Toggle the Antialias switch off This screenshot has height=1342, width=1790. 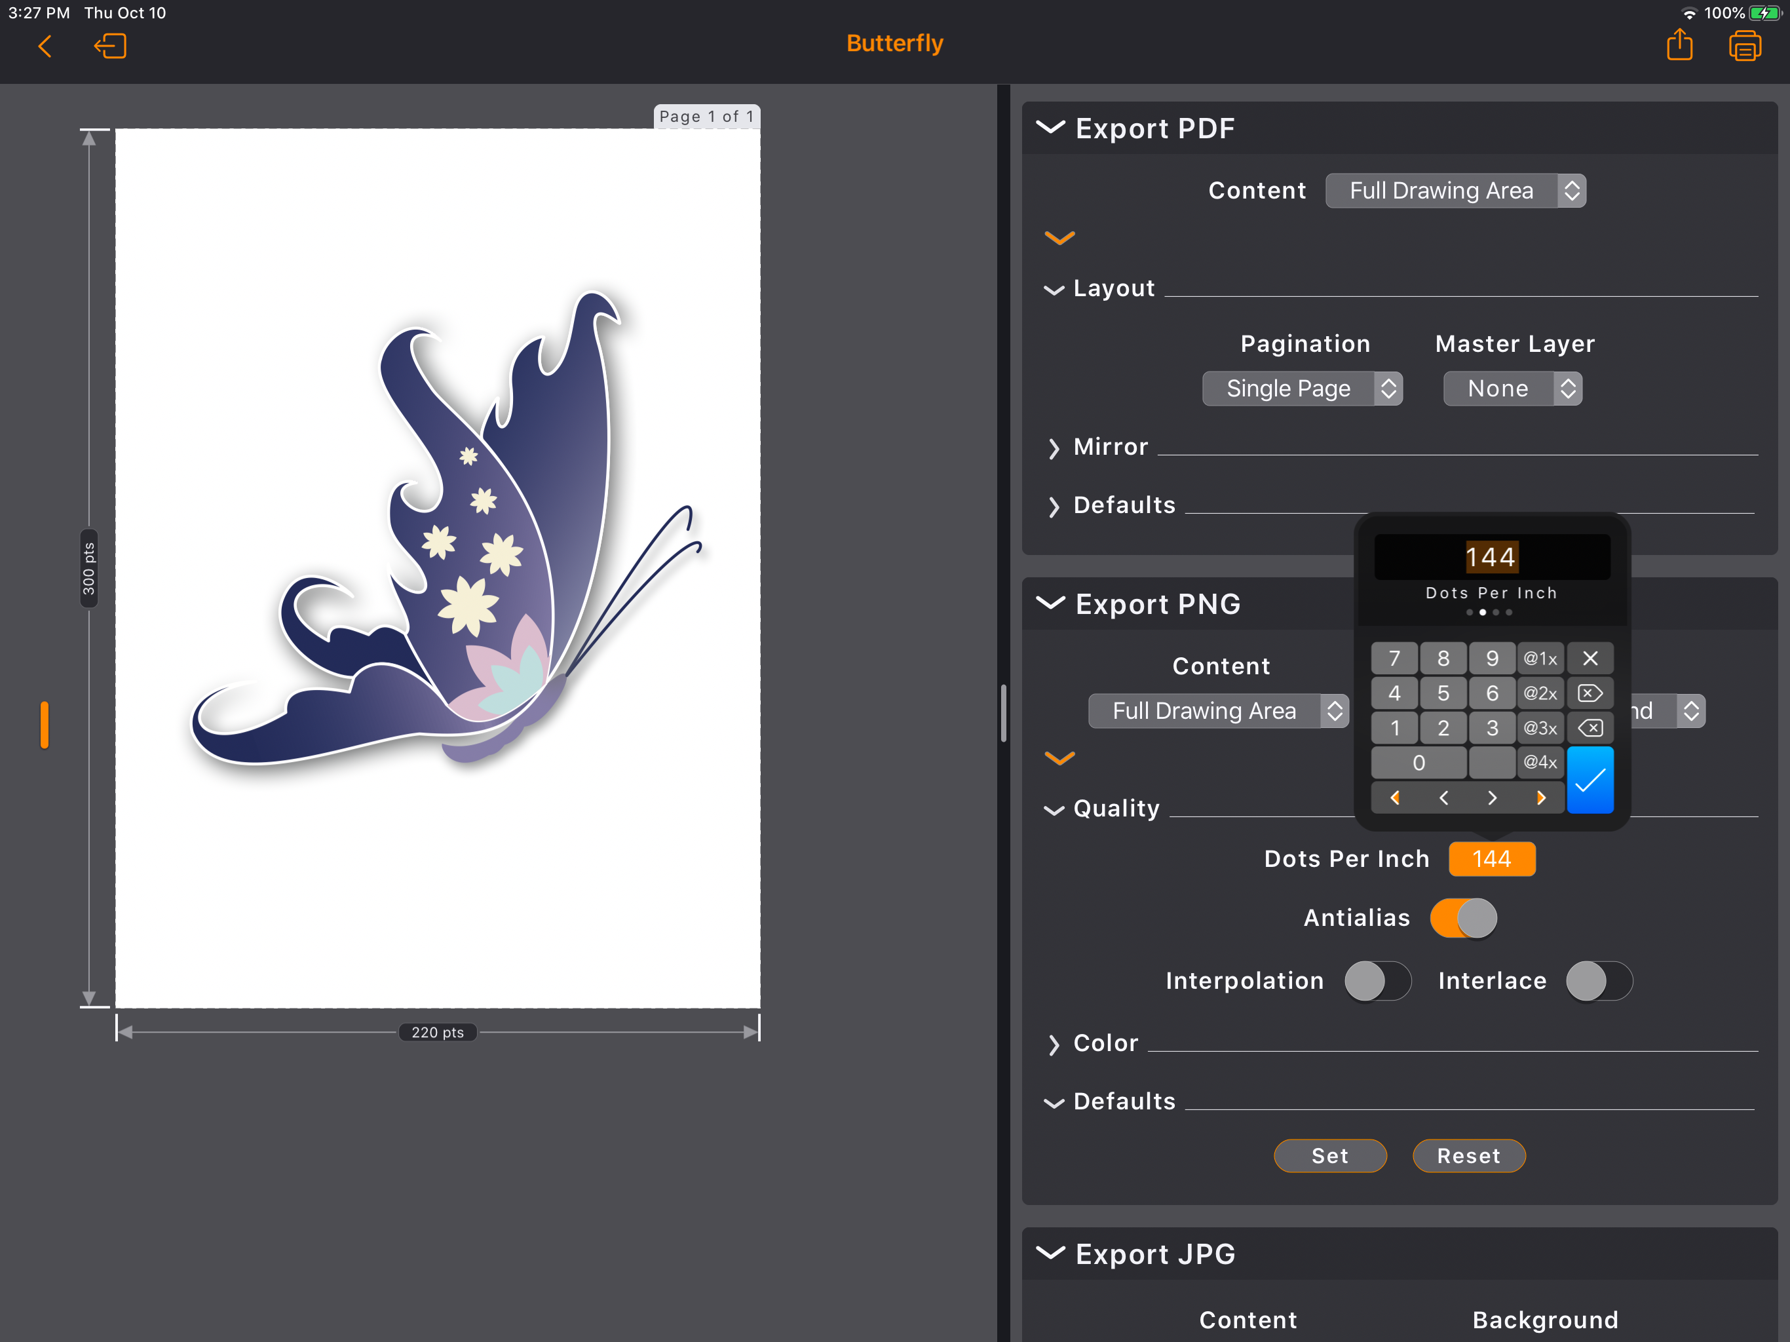[x=1463, y=918]
